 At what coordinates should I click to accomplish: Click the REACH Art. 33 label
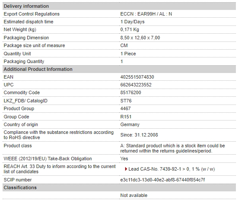(60, 169)
